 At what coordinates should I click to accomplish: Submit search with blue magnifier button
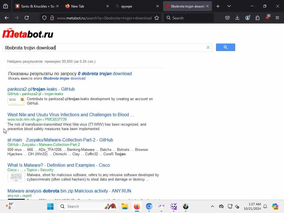point(225,47)
